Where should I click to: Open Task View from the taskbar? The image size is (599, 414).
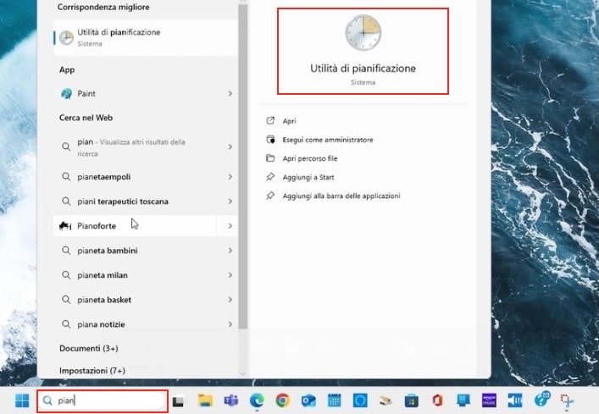178,401
